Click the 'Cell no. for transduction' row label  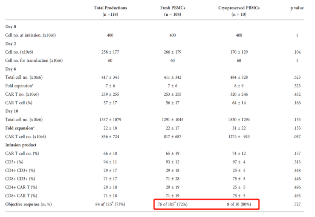[x=34, y=60]
